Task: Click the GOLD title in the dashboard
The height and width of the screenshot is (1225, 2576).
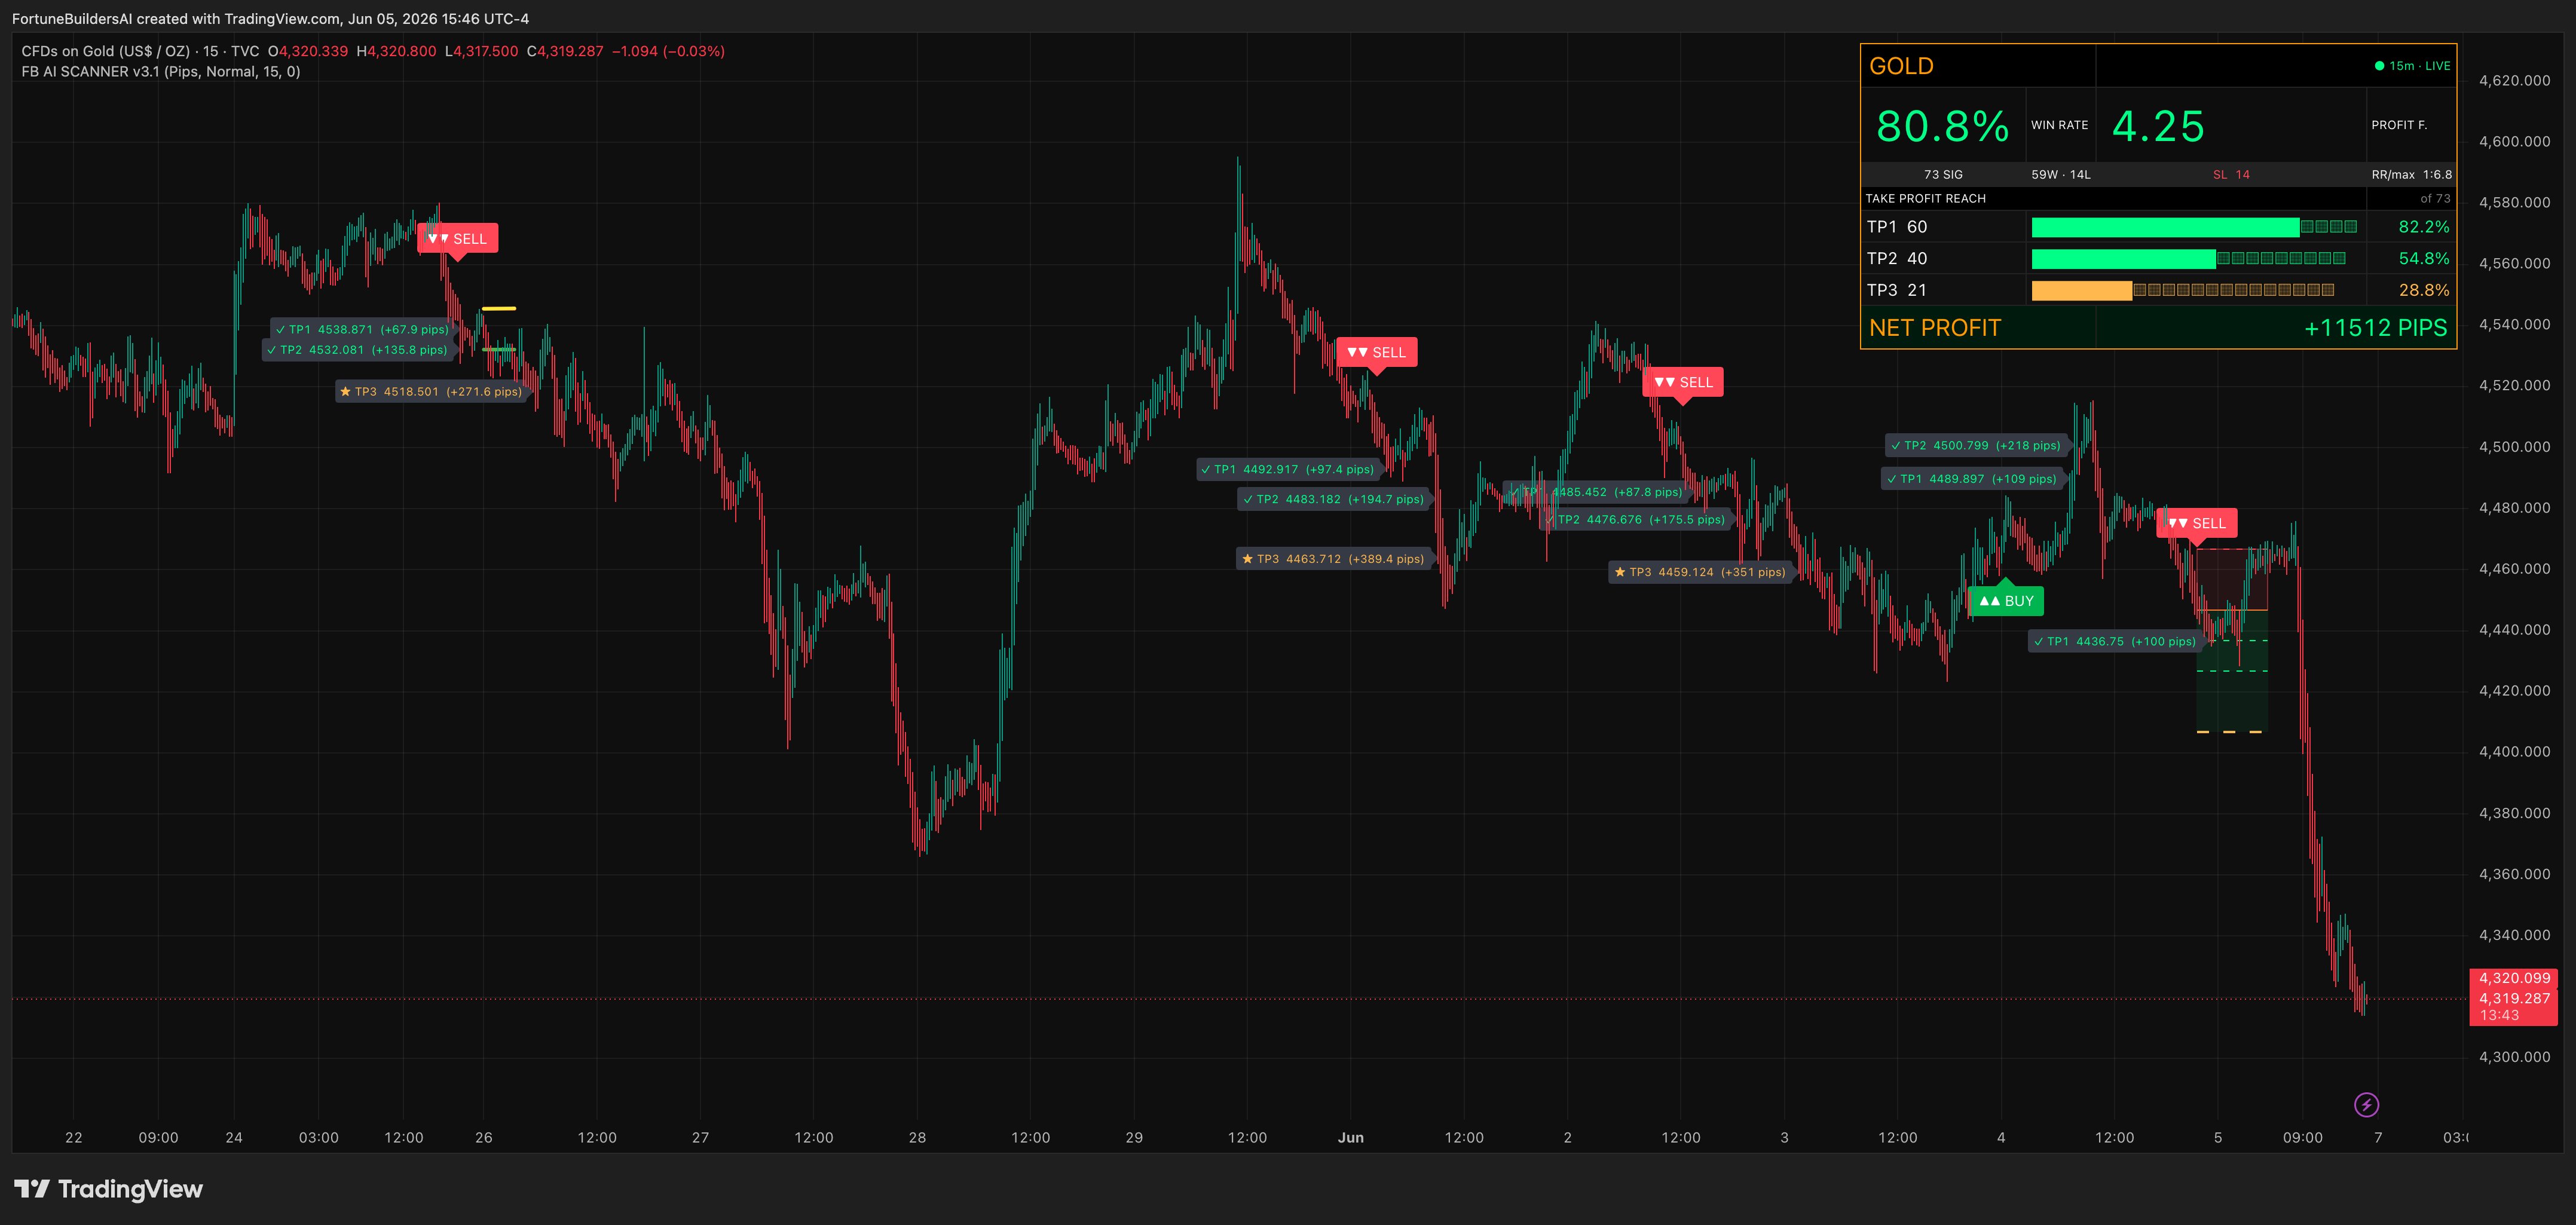Action: click(x=1901, y=67)
